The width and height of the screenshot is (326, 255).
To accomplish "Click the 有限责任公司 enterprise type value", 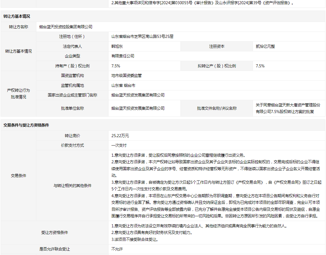I will click(x=123, y=56).
